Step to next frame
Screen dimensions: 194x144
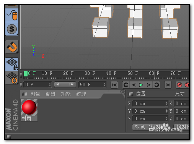coord(148,85)
